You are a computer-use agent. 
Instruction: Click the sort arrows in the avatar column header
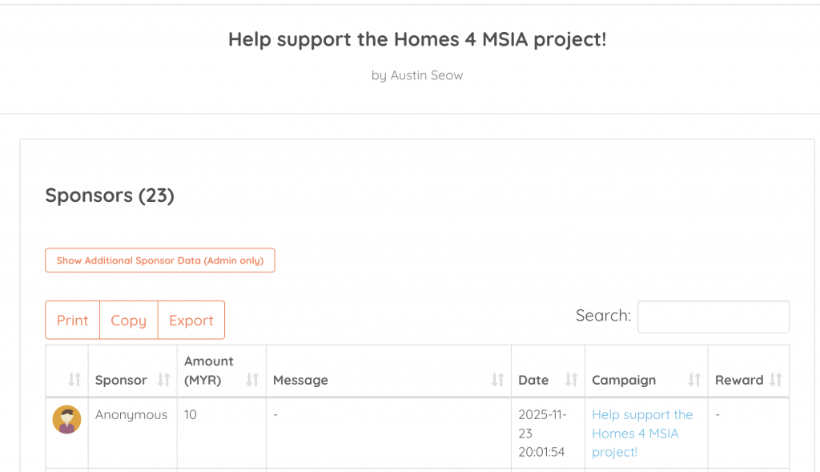pos(74,380)
